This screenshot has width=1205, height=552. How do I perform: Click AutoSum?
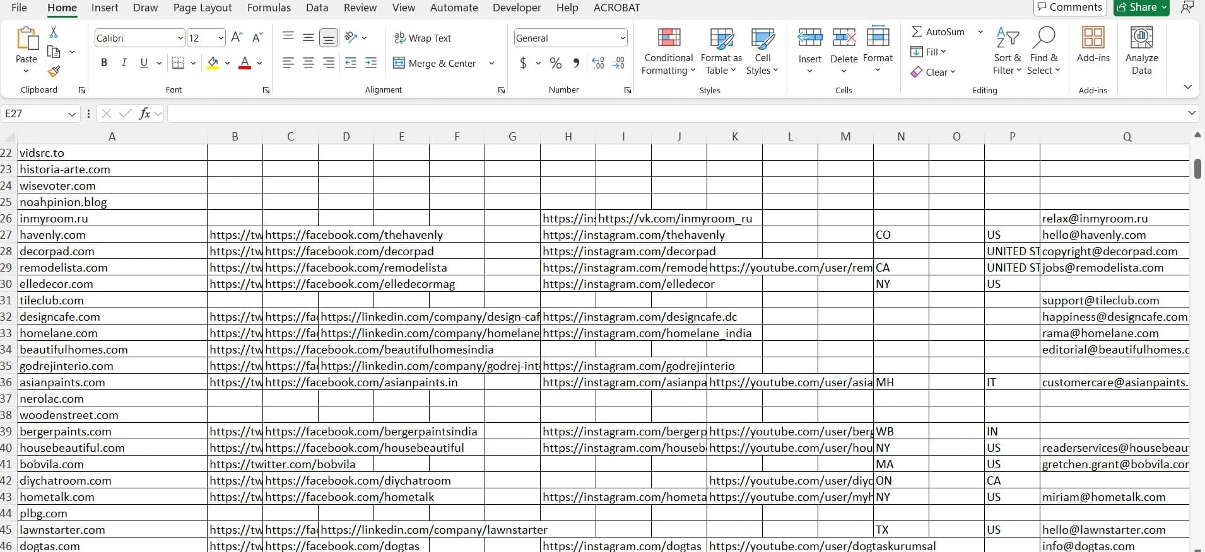click(x=938, y=32)
